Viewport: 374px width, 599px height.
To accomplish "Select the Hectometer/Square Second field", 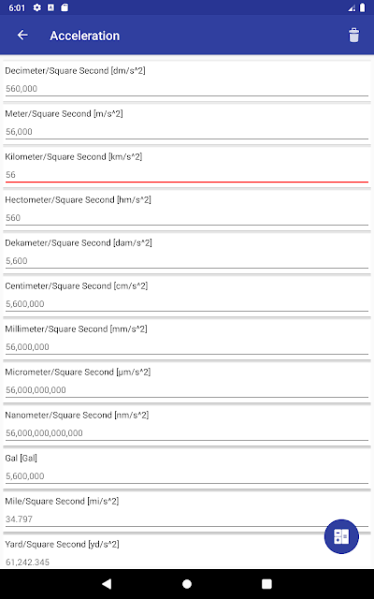I will (187, 218).
